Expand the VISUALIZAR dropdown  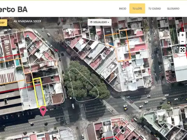click(x=100, y=22)
